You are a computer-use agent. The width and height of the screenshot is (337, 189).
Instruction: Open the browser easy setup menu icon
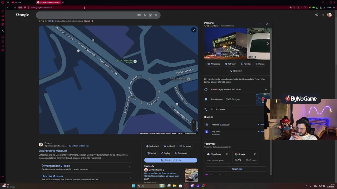pos(334,7)
